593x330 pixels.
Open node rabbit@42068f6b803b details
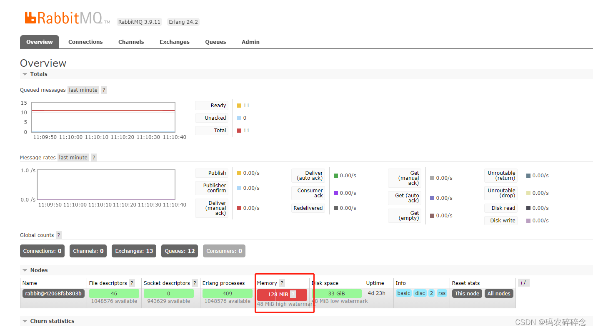[x=53, y=293]
